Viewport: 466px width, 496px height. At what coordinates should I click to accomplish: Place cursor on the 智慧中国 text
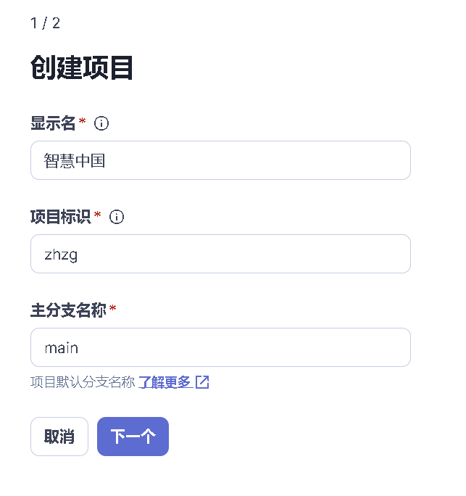coord(75,160)
